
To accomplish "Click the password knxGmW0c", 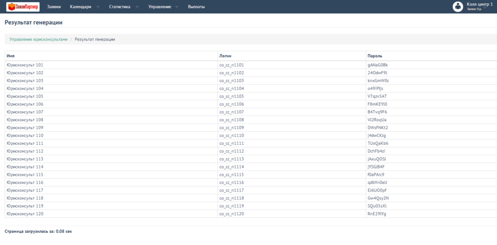I will point(378,80).
